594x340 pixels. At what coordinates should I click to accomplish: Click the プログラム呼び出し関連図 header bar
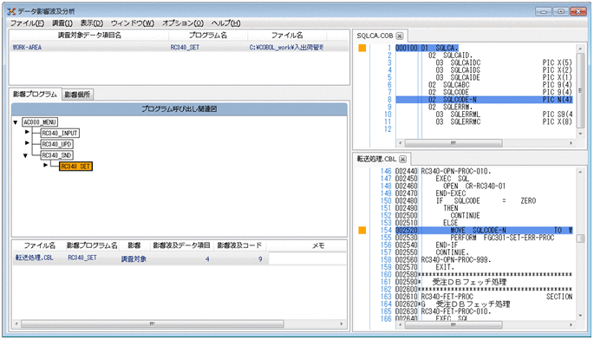click(180, 108)
